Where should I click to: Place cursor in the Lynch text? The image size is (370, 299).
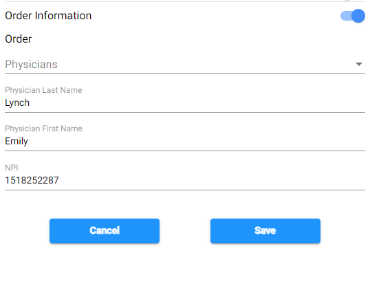(x=17, y=103)
